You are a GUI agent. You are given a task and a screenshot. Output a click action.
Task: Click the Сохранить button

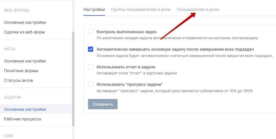[103, 104]
